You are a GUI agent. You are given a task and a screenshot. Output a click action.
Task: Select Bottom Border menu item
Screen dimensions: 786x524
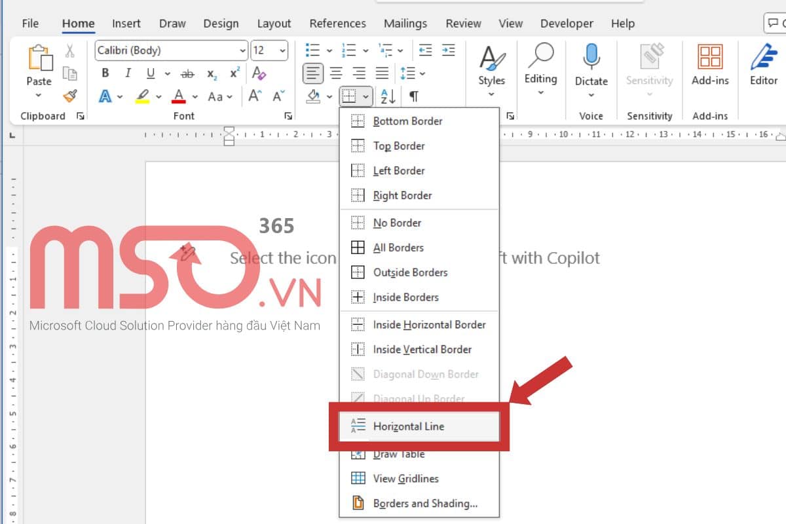click(419, 121)
